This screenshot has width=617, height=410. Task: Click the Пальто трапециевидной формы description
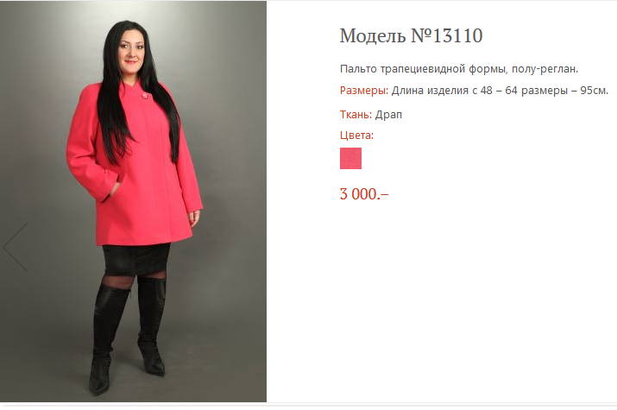point(459,69)
